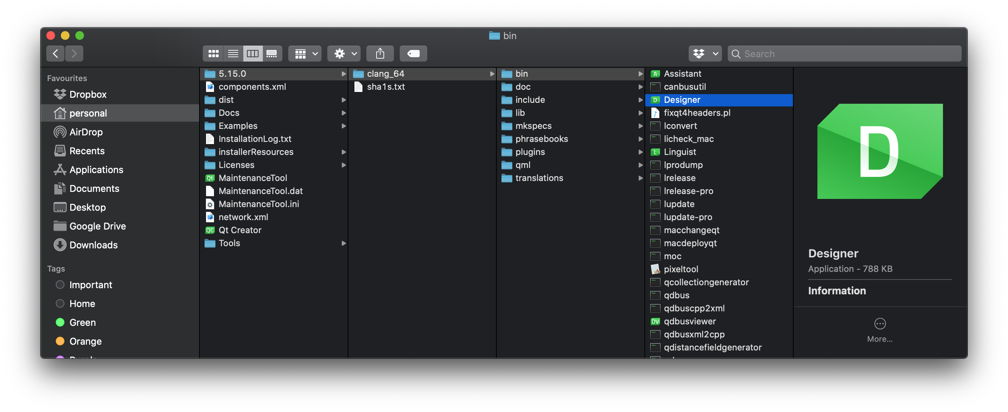Click the Desktop sidebar icon
The height and width of the screenshot is (412, 1008).
60,207
